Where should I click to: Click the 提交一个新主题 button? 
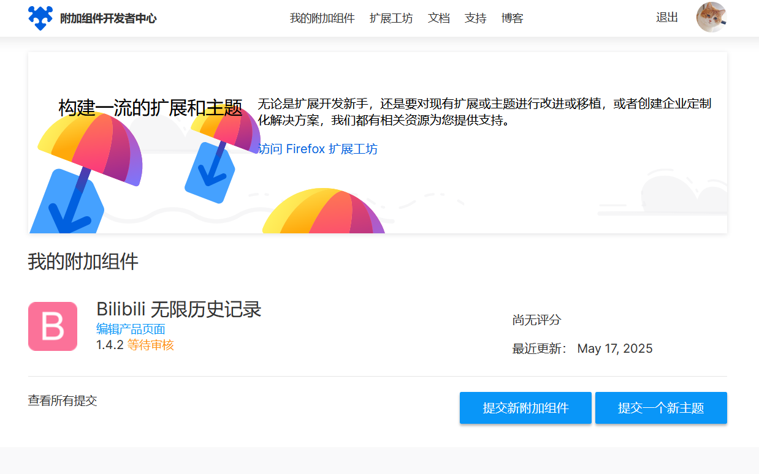[661, 408]
